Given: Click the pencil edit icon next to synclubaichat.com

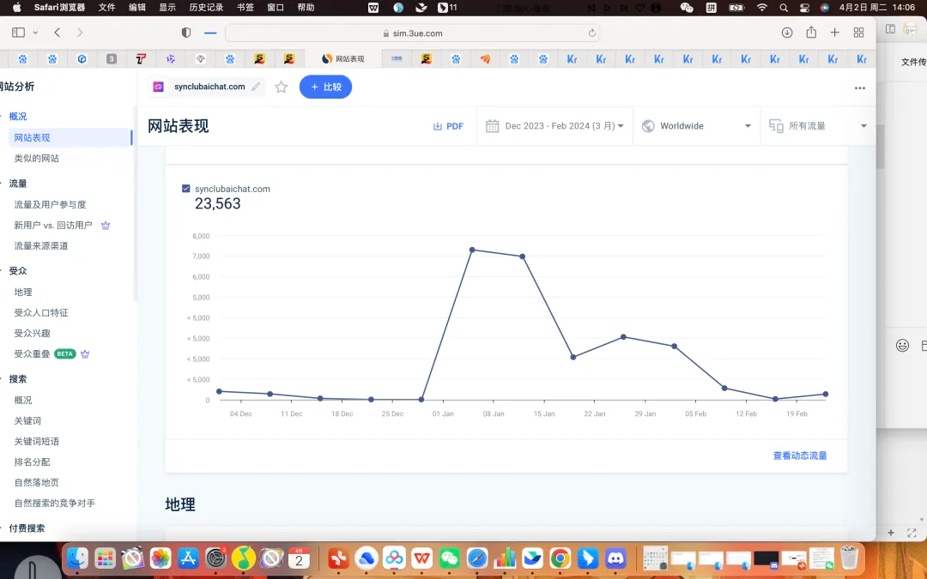Looking at the screenshot, I should 256,87.
